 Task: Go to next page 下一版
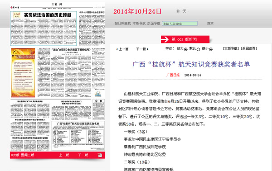[83, 155]
